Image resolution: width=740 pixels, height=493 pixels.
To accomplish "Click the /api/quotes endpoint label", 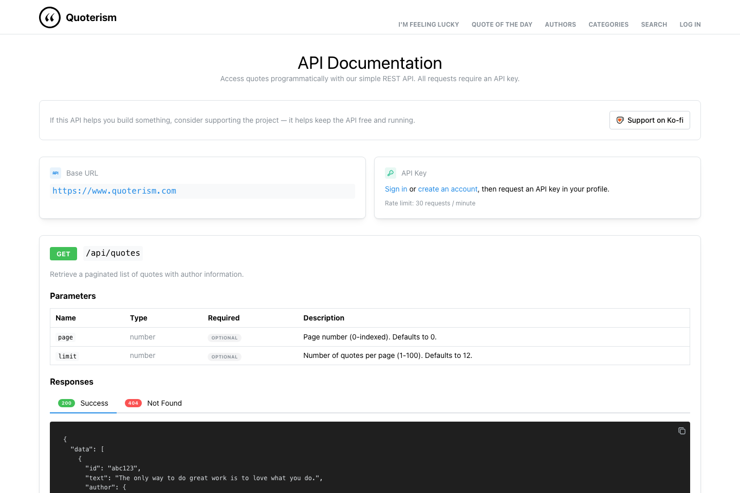I will [x=113, y=253].
